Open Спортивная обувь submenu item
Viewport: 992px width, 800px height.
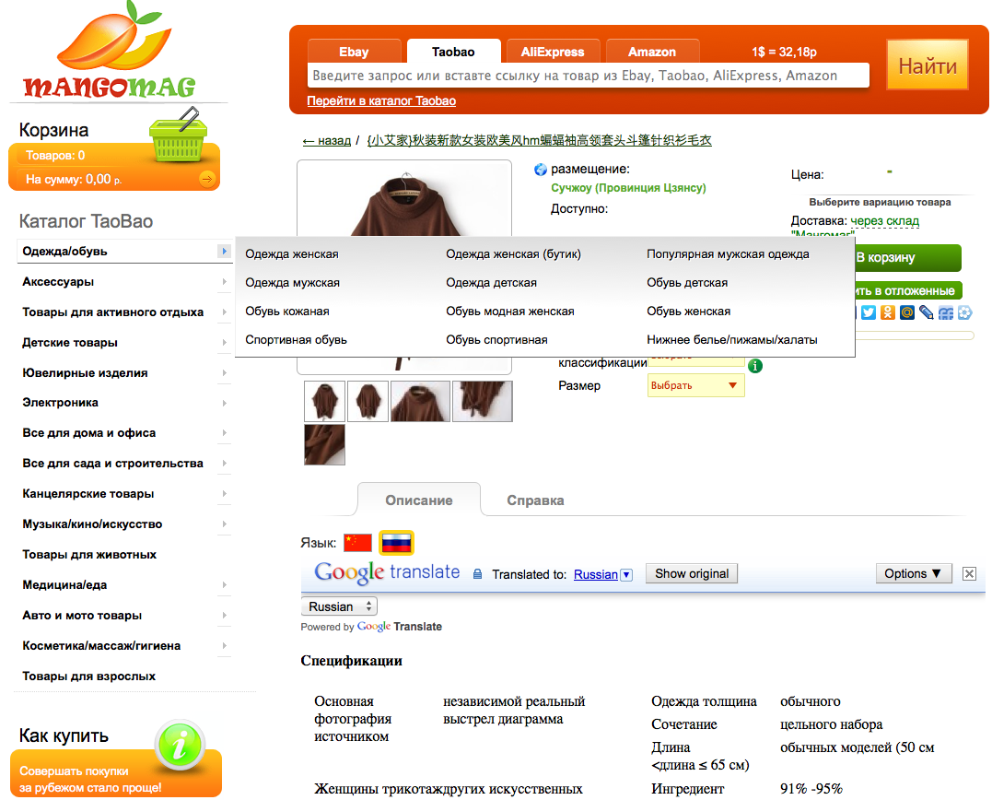[296, 340]
